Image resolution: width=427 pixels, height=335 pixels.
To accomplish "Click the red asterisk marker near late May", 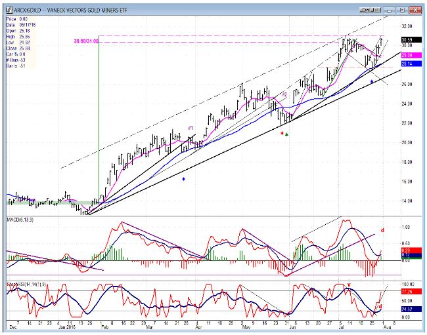I will [282, 133].
